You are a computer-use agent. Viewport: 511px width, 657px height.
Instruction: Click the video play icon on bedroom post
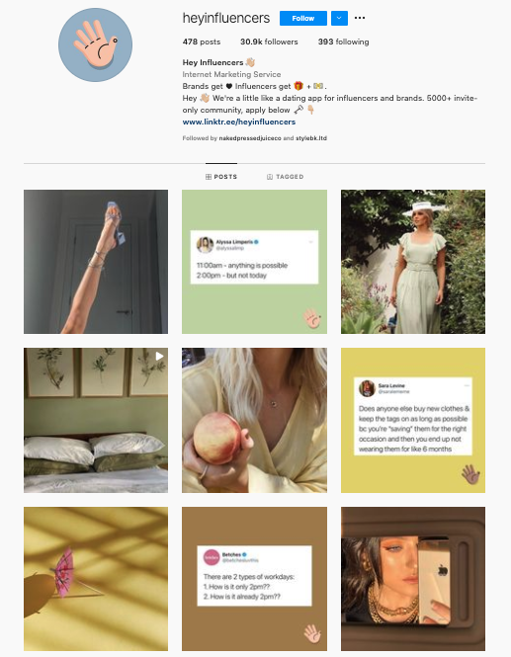pyautogui.click(x=159, y=356)
